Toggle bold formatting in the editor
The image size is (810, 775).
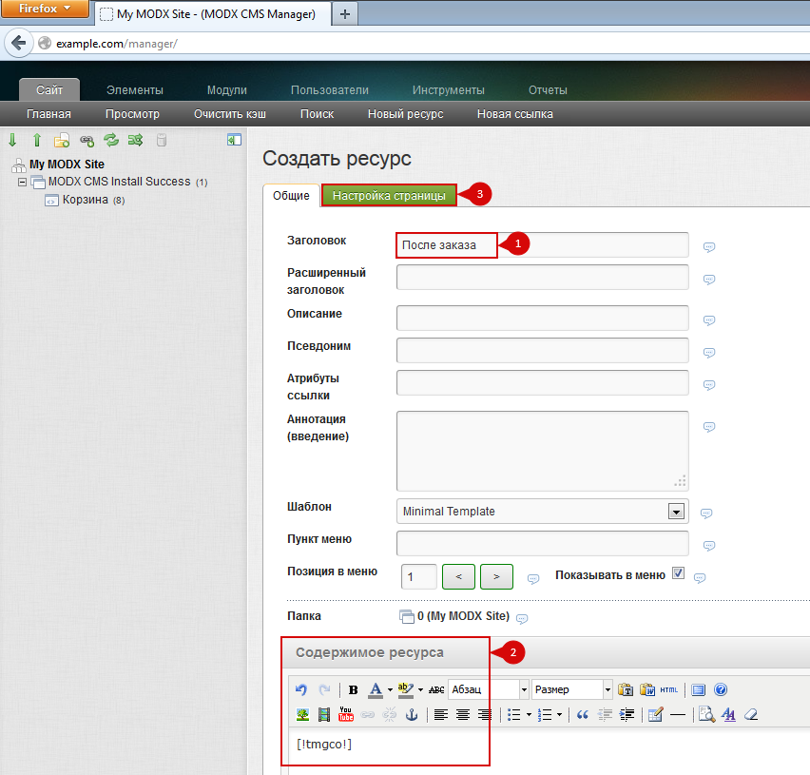click(x=354, y=689)
